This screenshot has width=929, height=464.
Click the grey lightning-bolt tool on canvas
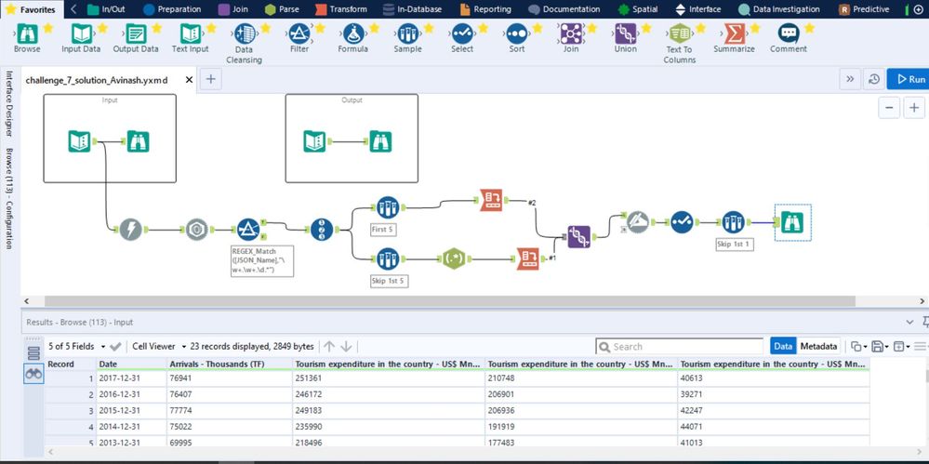(131, 230)
